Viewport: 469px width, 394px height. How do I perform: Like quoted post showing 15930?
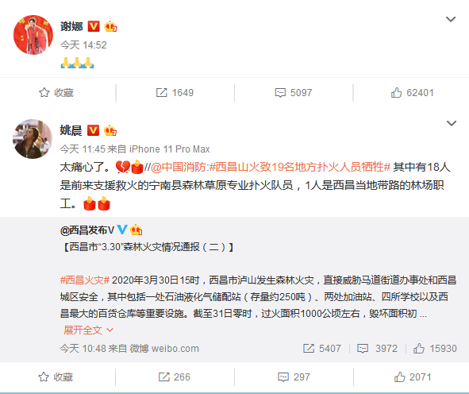point(435,348)
